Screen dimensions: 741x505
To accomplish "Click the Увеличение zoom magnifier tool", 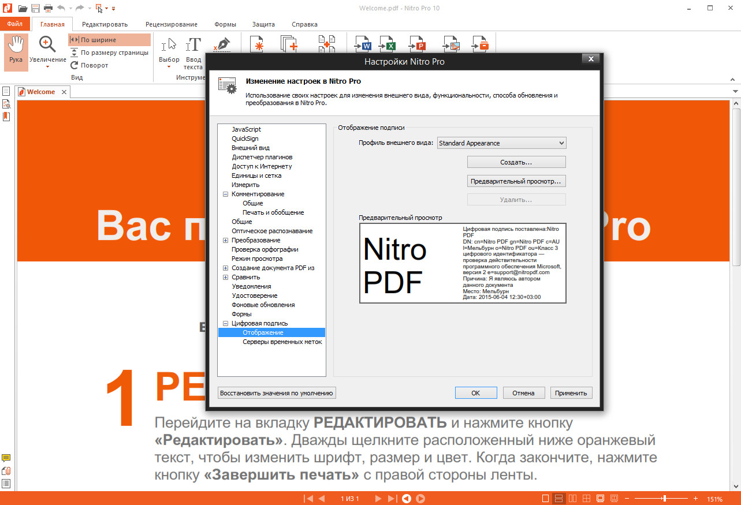I will tap(47, 45).
